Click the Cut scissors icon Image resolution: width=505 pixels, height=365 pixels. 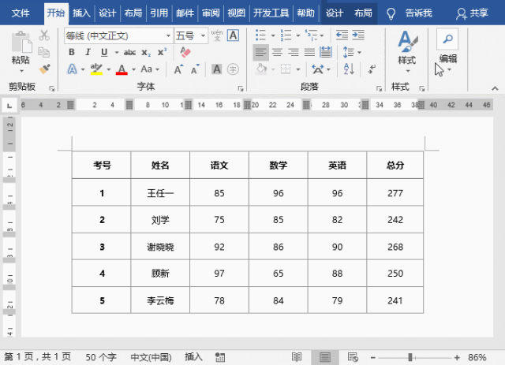pos(44,35)
